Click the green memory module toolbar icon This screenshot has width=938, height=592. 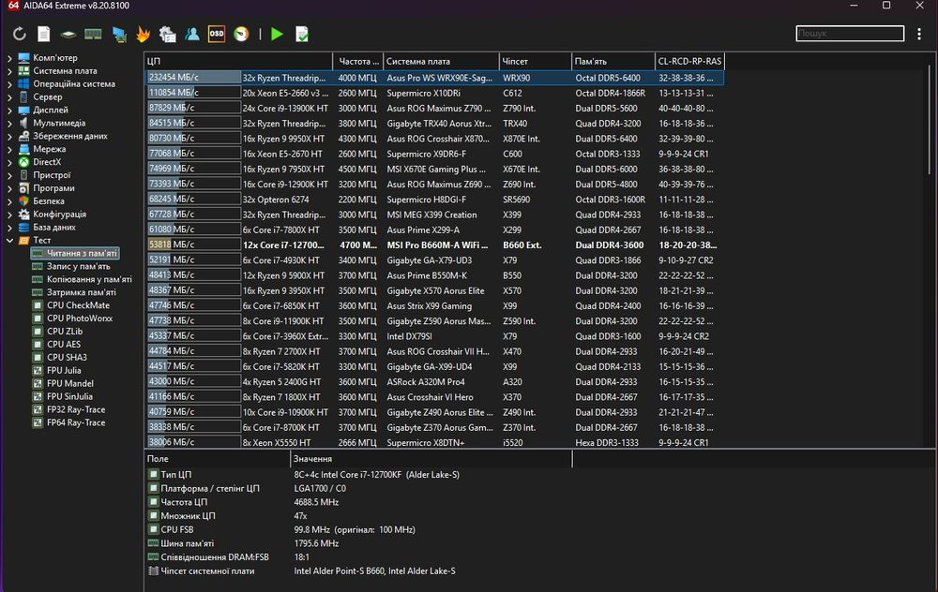click(93, 35)
